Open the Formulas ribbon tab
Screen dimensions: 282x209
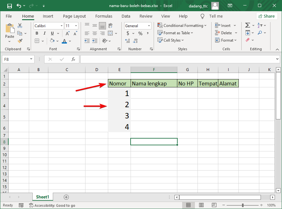click(x=104, y=16)
